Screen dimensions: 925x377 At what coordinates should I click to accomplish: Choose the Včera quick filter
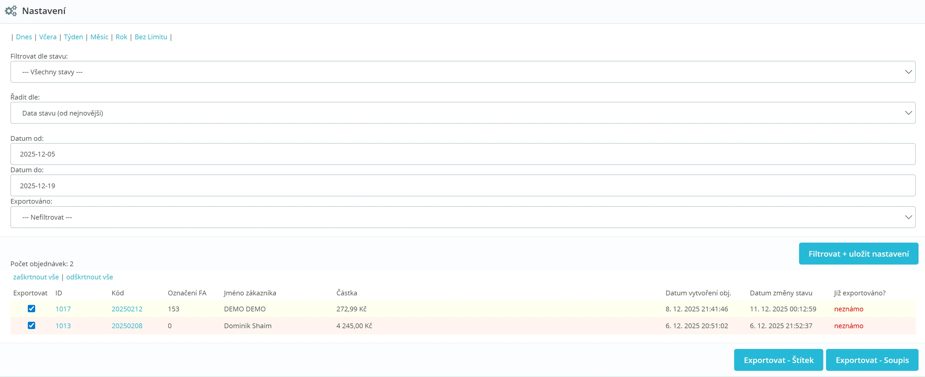[x=48, y=37]
